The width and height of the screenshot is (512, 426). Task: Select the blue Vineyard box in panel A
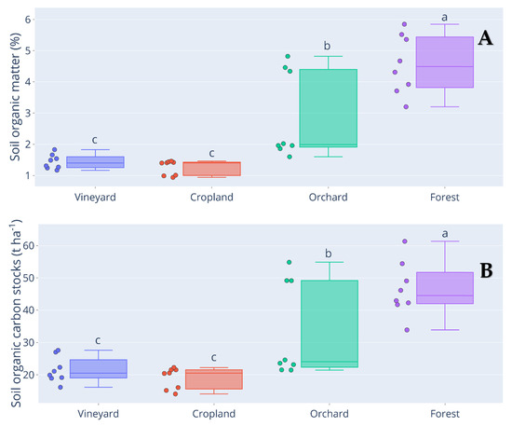(95, 162)
